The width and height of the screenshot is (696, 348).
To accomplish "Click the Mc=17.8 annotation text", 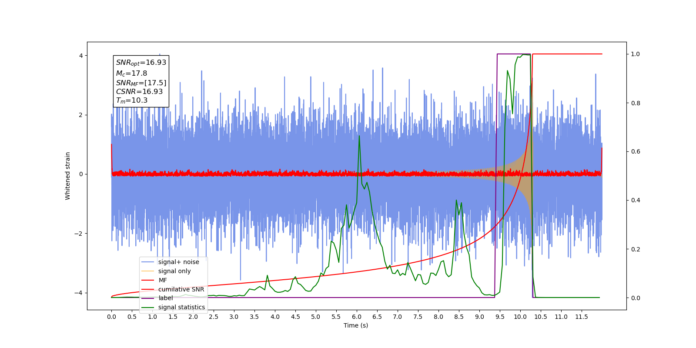I will [131, 74].
